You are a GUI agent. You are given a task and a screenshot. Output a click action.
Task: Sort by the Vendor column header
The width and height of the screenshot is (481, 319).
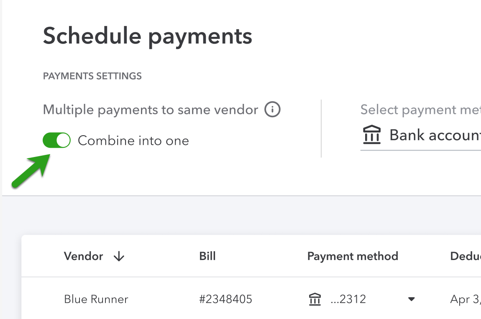[83, 256]
